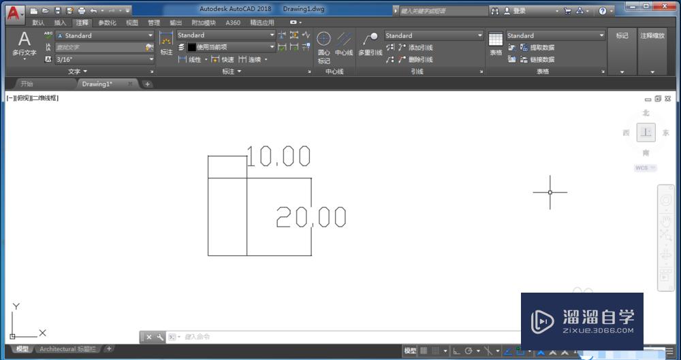Screen dimensions: 681x360
Task: Click the 提取数据 extract data button
Action: pyautogui.click(x=537, y=48)
